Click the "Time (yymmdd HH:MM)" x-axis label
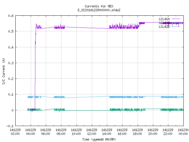This screenshot has height=142, width=189. [x=99, y=139]
